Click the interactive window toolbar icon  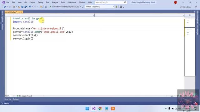coord(121,7)
